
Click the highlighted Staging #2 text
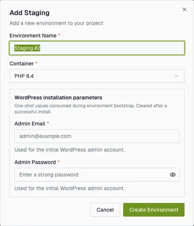(27, 48)
